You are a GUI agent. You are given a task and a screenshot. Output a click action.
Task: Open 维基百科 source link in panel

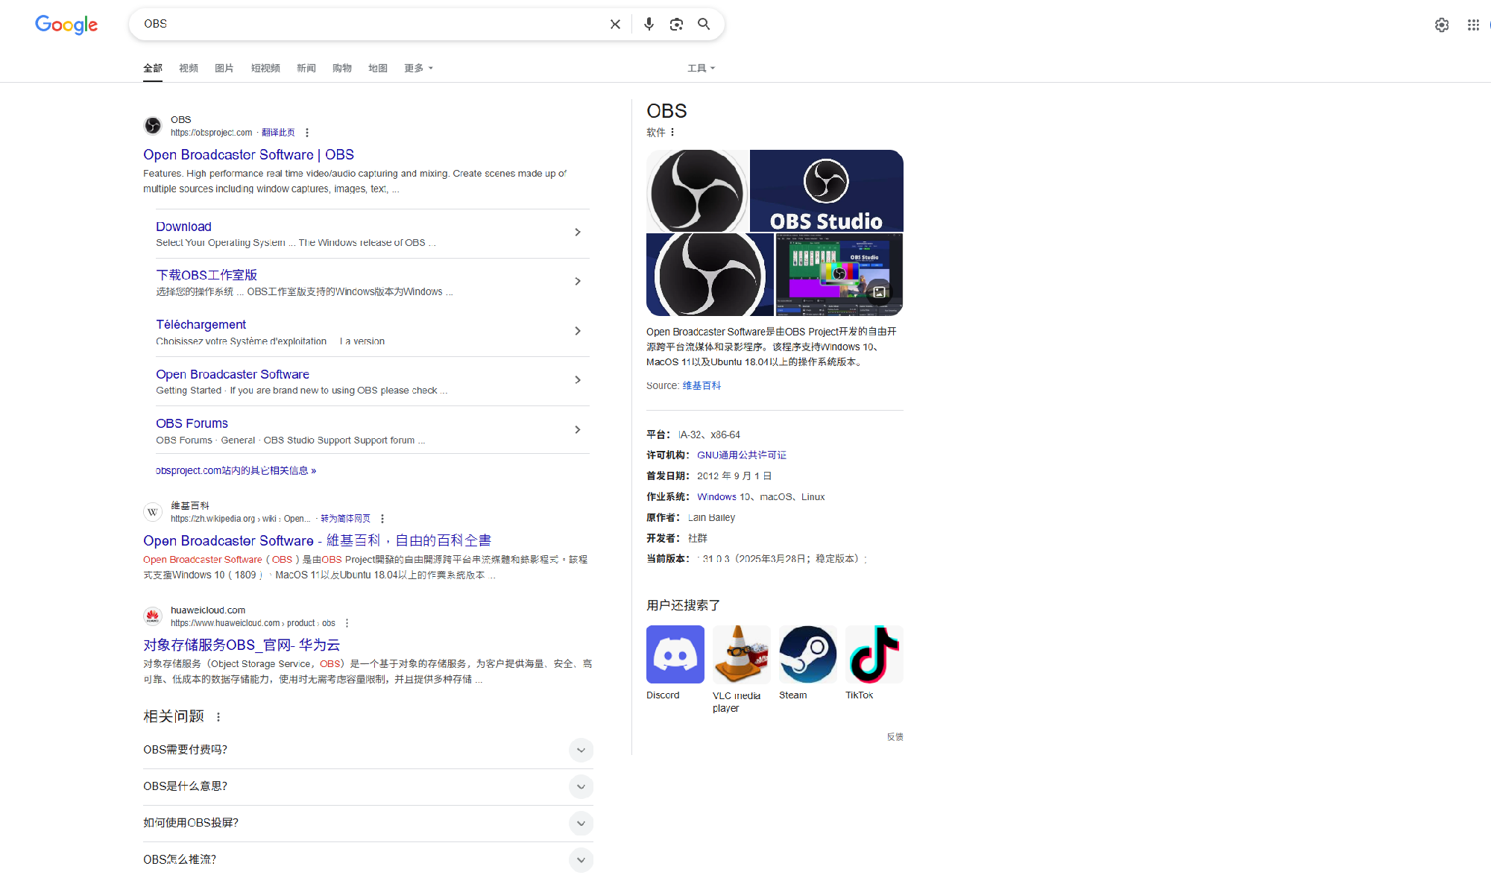coord(702,385)
